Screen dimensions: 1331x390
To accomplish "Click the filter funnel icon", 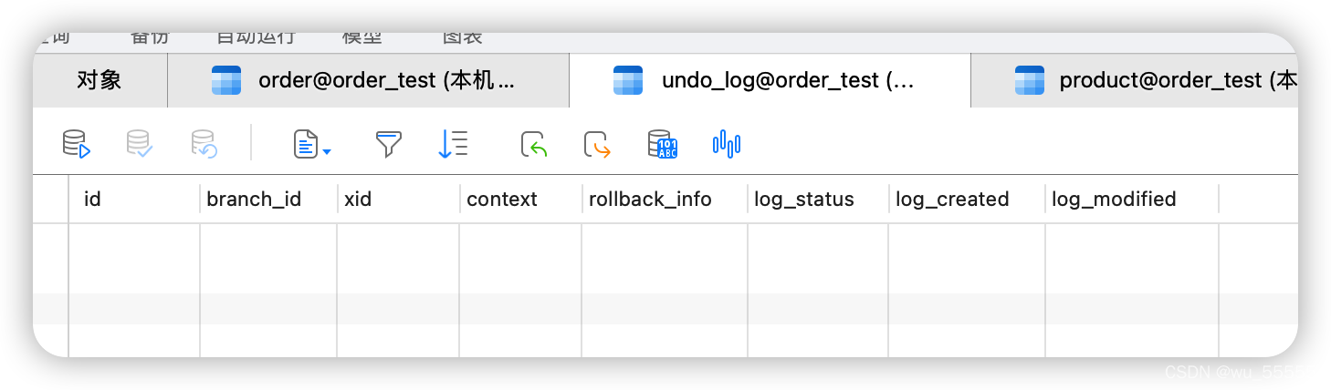I will click(389, 144).
